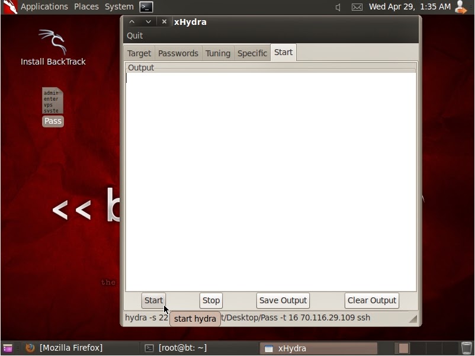The image size is (475, 356).
Task: Open the Tuning tab
Action: [x=218, y=53]
